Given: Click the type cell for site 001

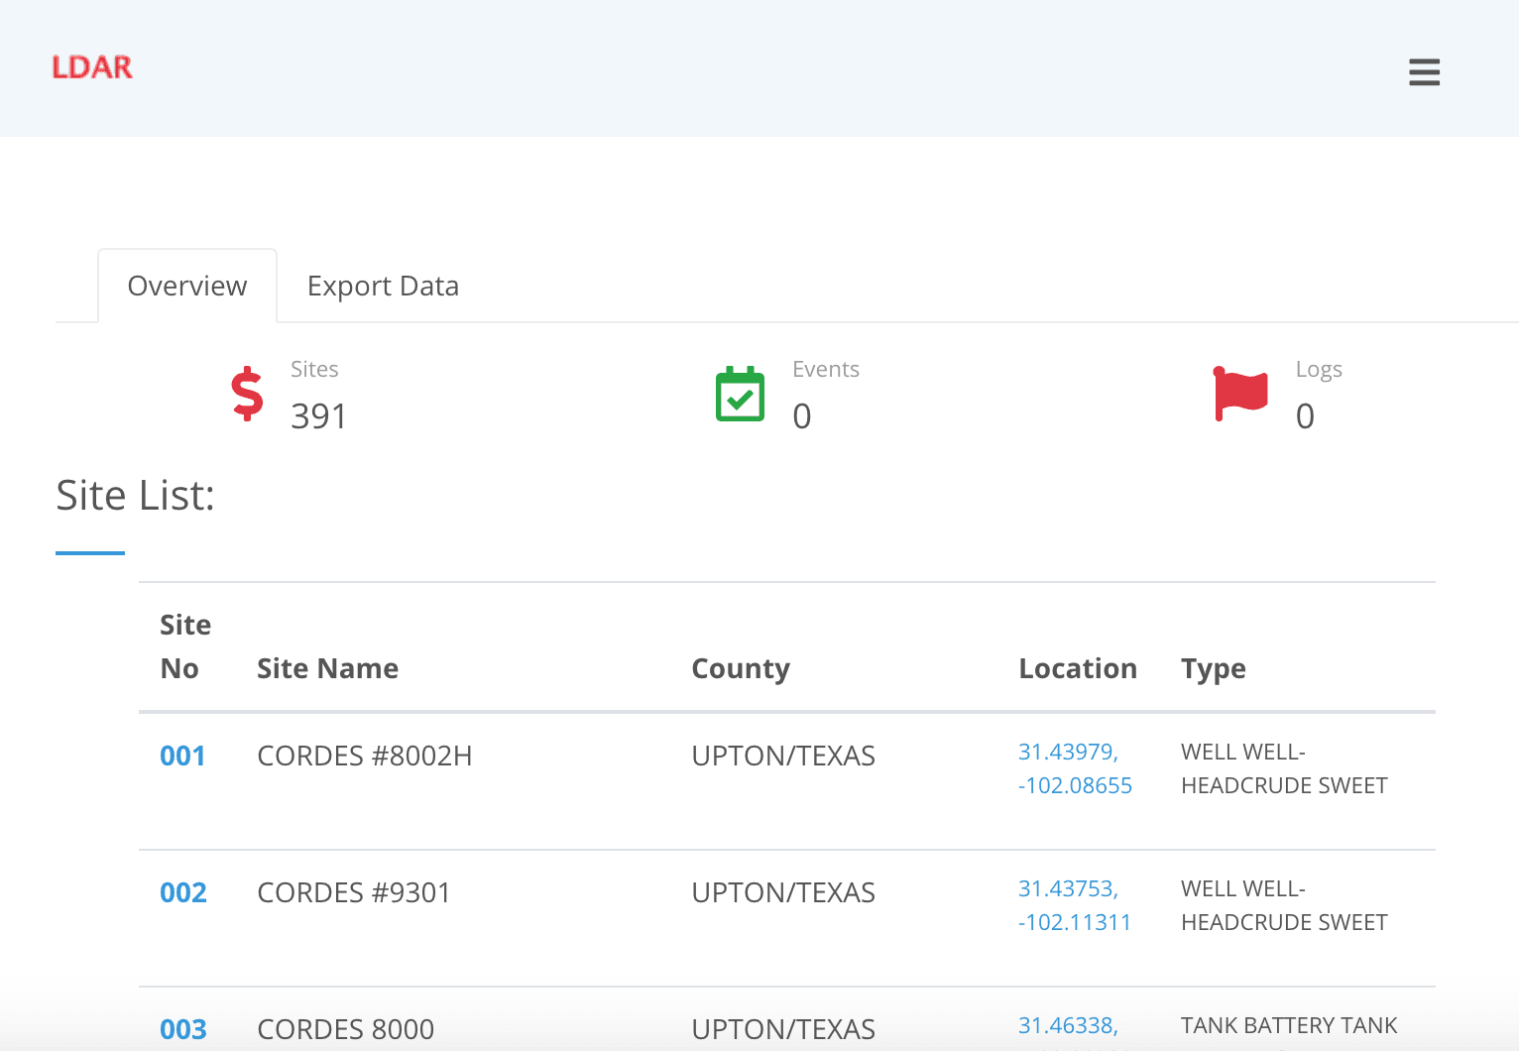Looking at the screenshot, I should pos(1284,768).
